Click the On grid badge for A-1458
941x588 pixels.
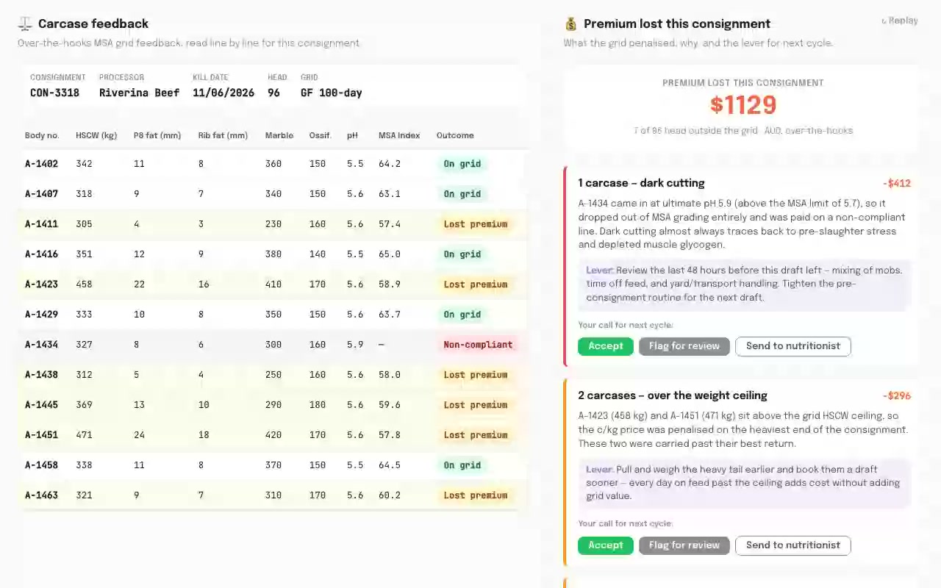coord(462,465)
